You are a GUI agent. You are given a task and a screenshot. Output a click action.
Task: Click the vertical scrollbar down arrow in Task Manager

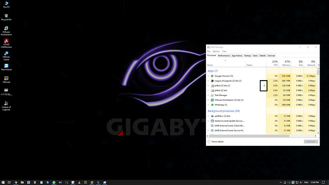pyautogui.click(x=318, y=133)
